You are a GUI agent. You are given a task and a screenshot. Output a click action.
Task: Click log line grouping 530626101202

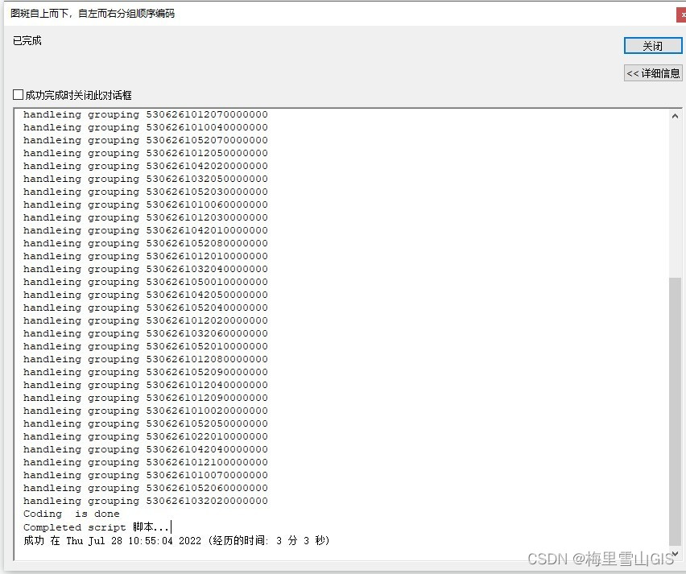[x=145, y=320]
